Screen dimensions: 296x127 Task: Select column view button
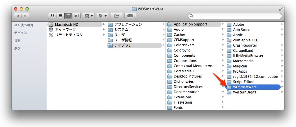click(68, 16)
